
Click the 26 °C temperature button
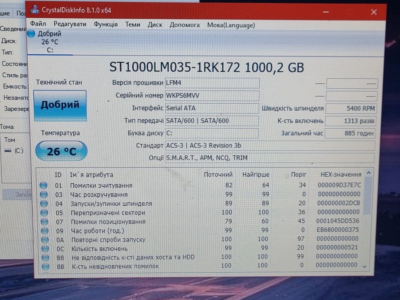[x=61, y=151]
